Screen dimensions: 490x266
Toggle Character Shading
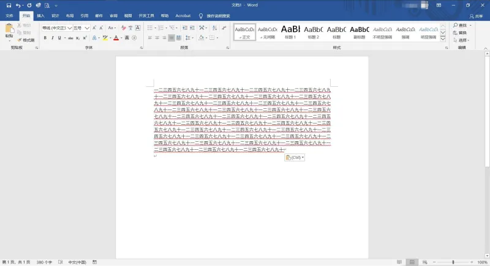[x=127, y=38]
